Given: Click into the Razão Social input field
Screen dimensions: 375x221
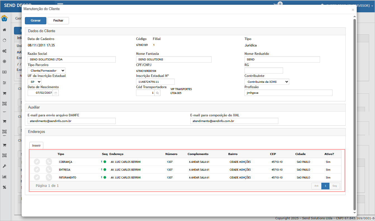Looking at the screenshot, I should coord(72,59).
